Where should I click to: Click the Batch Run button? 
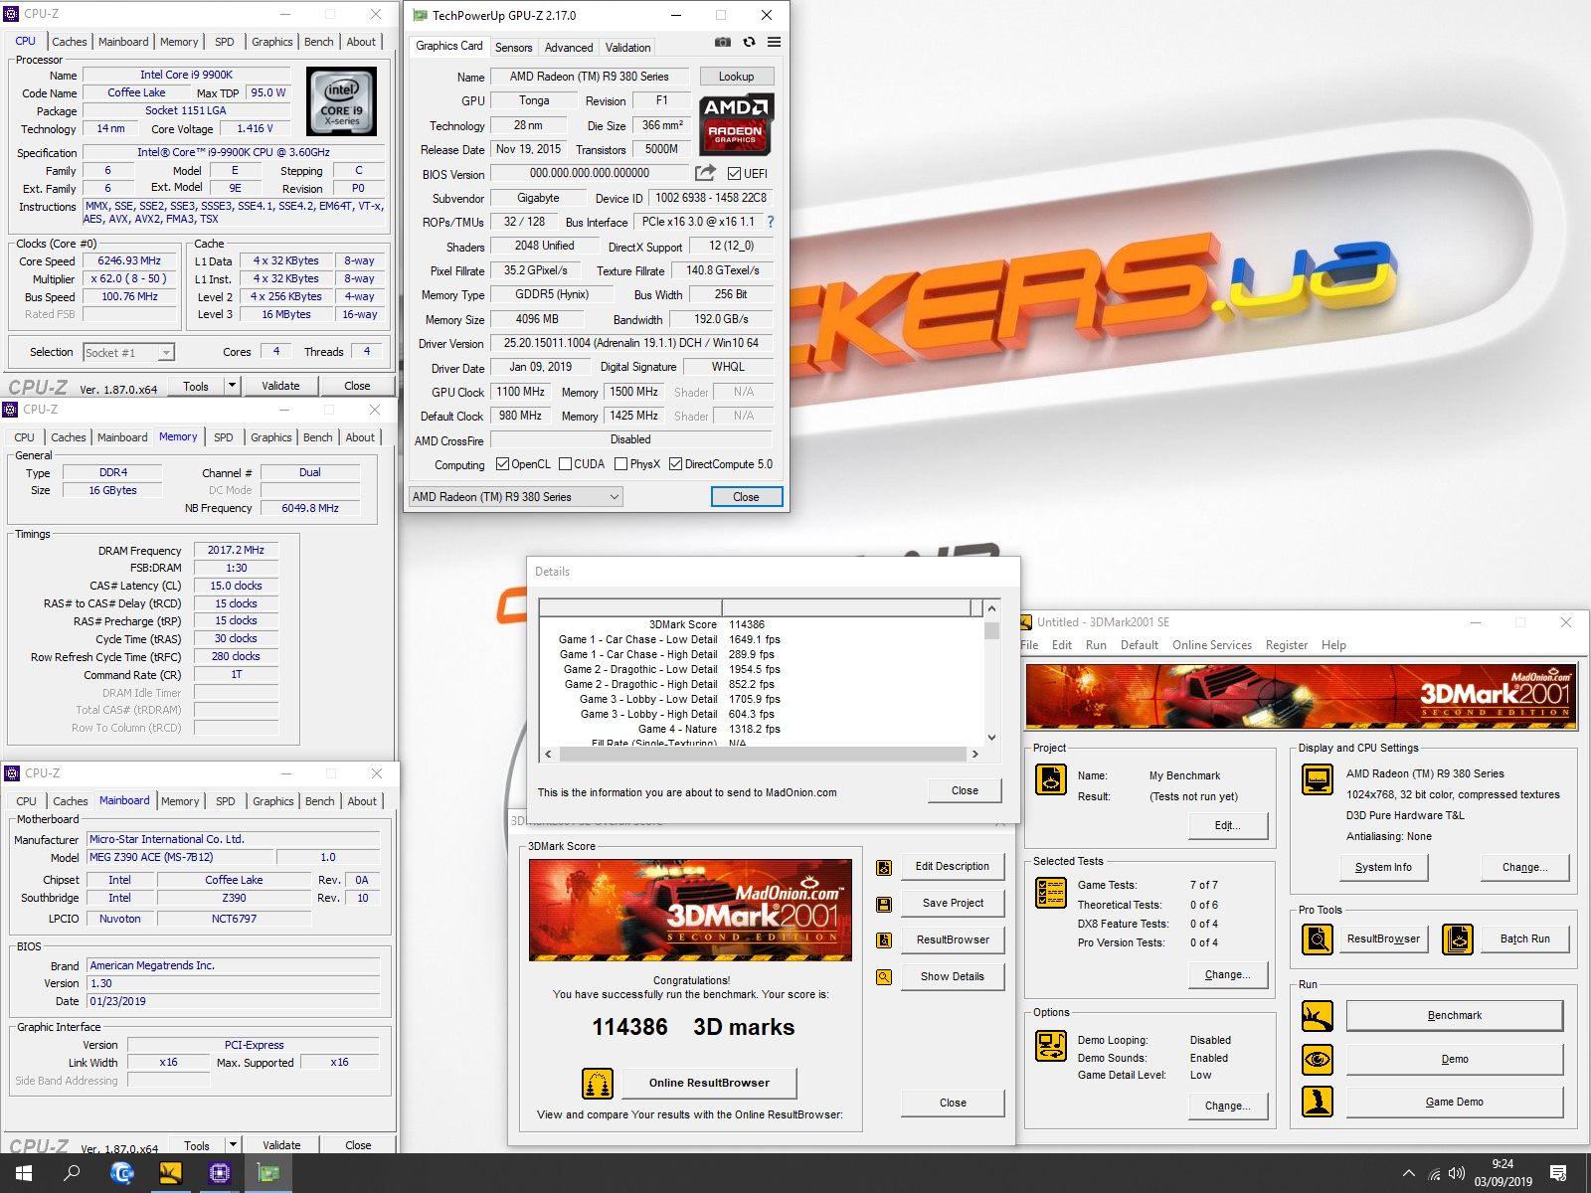[x=1525, y=939]
